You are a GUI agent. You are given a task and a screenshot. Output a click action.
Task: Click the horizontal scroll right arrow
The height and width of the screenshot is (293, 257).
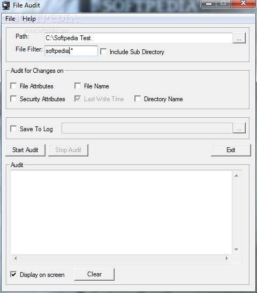(x=227, y=259)
